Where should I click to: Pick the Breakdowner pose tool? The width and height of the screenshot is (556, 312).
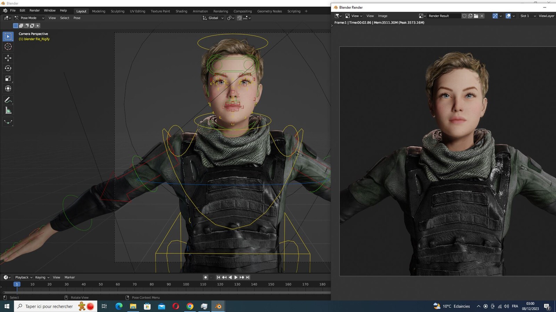pyautogui.click(x=8, y=122)
